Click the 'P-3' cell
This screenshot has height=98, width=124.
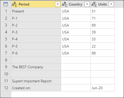coord(36,32)
